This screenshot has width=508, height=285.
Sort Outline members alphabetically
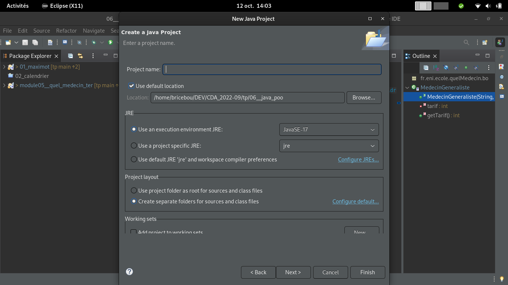point(436,68)
